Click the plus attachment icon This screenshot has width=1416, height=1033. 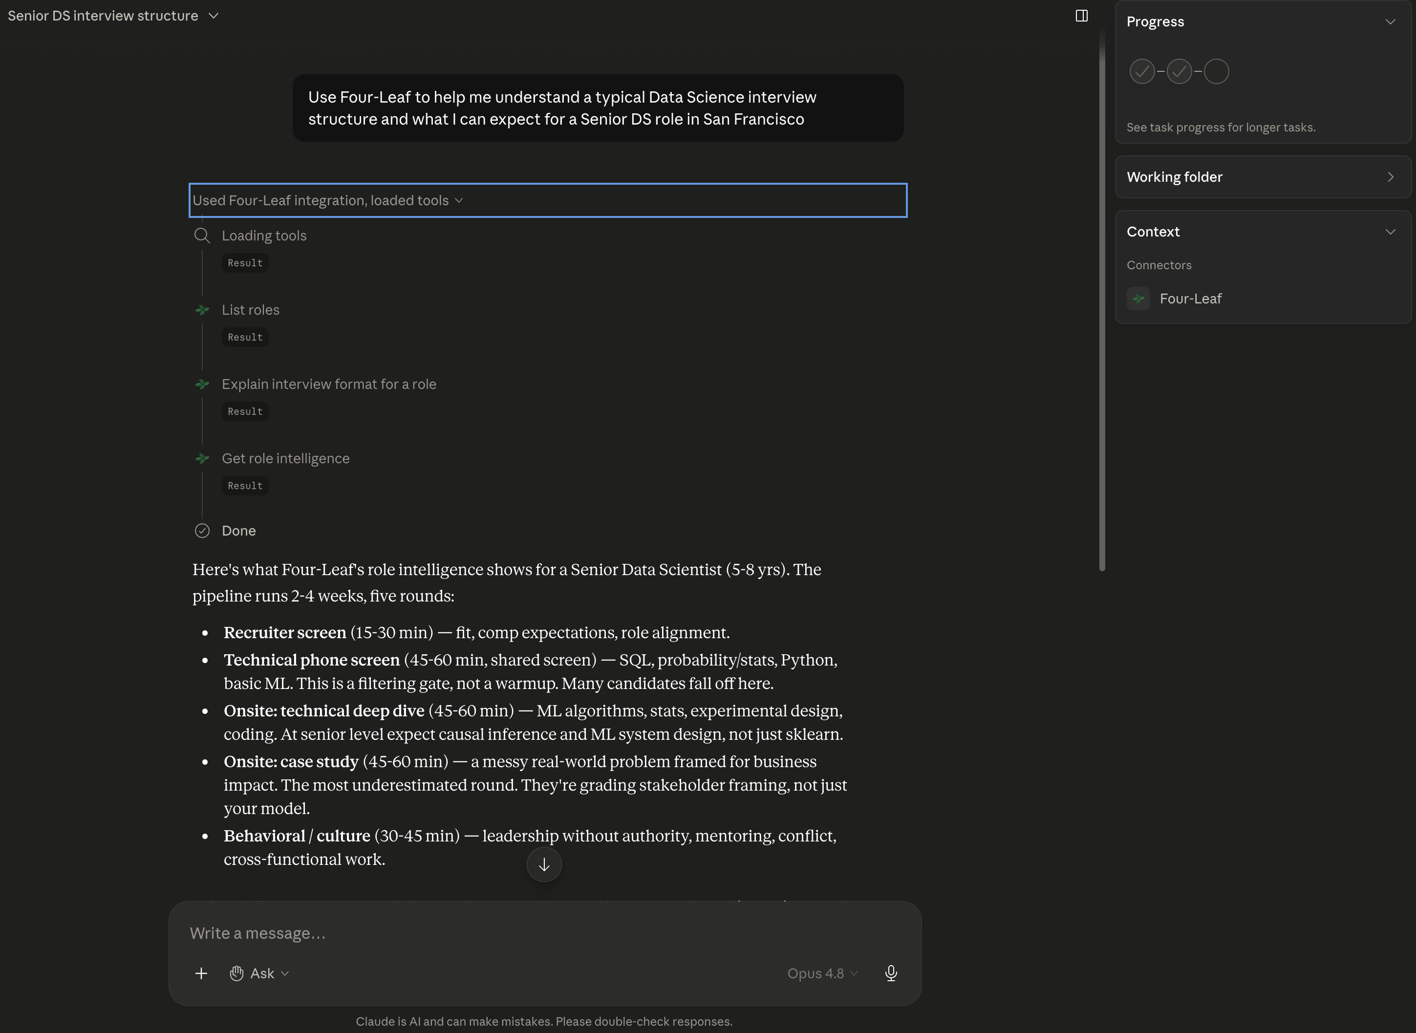coord(201,973)
